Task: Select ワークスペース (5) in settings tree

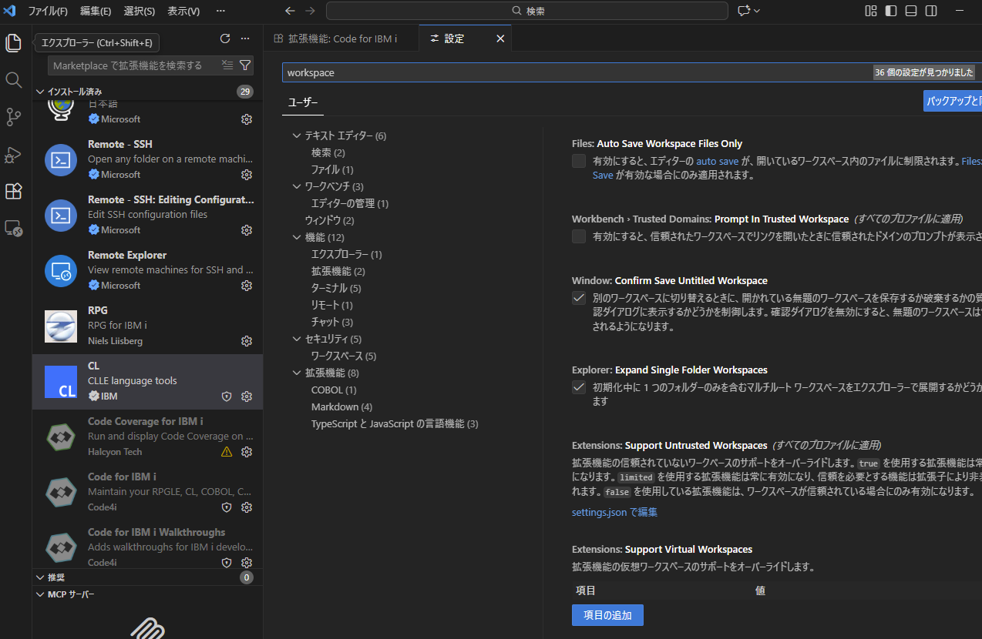Action: 344,356
